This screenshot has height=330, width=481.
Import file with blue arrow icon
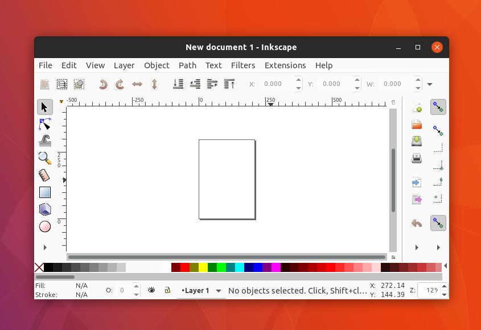tap(417, 182)
